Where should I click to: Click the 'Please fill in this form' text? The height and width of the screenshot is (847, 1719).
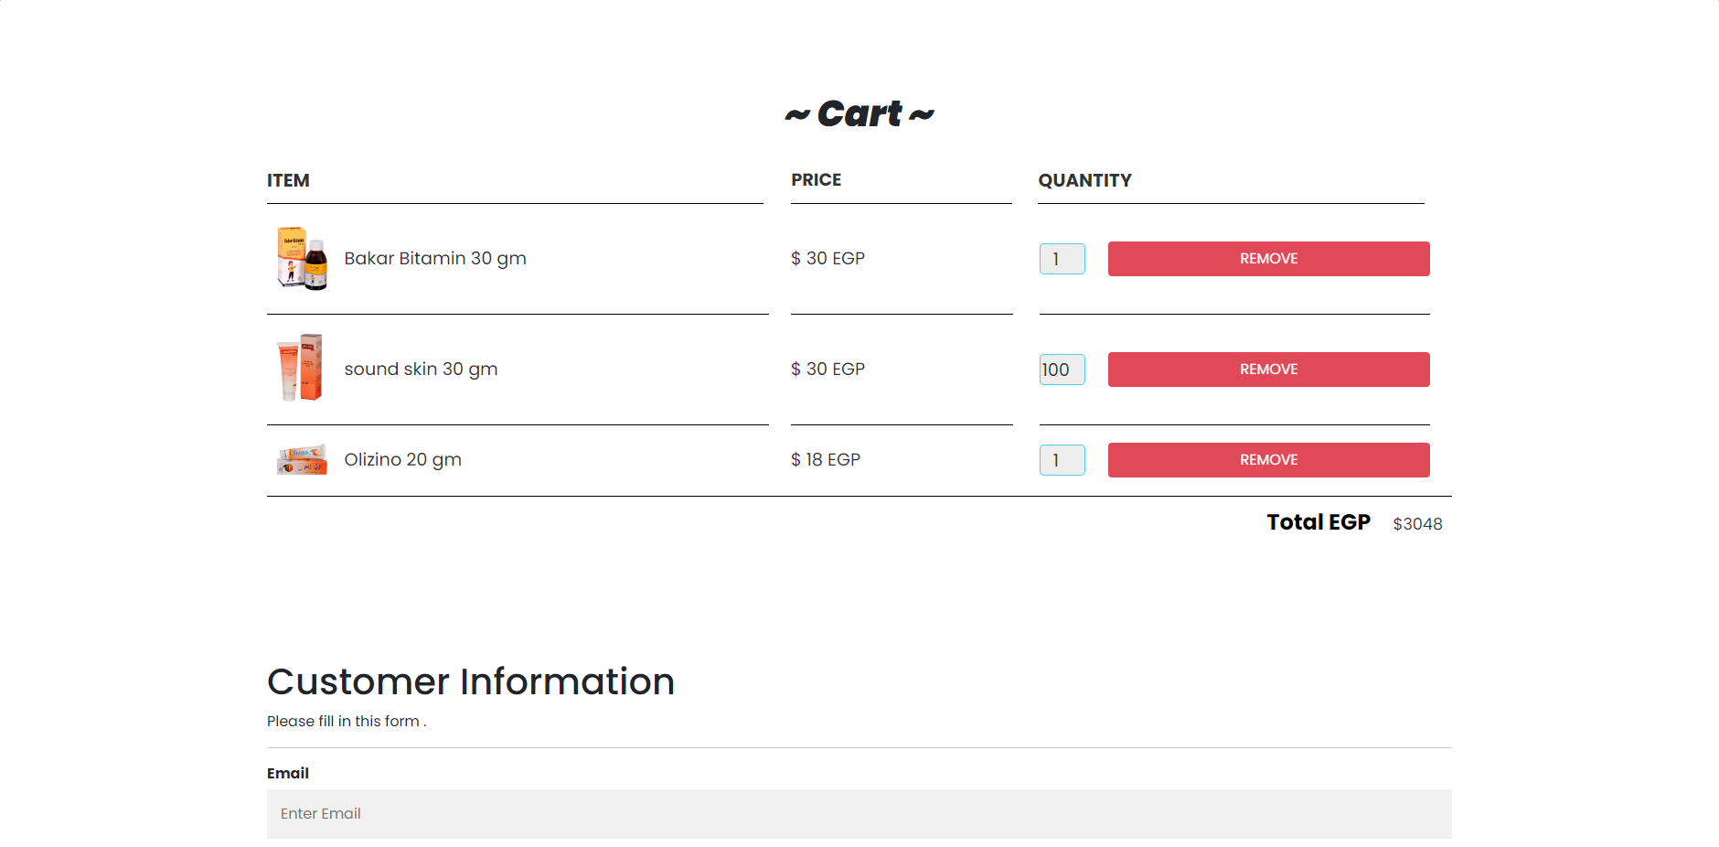click(x=347, y=722)
